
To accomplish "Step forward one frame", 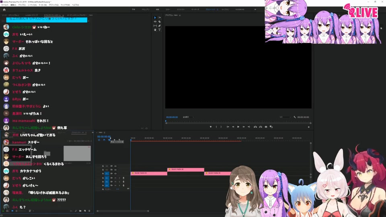I will (244, 127).
